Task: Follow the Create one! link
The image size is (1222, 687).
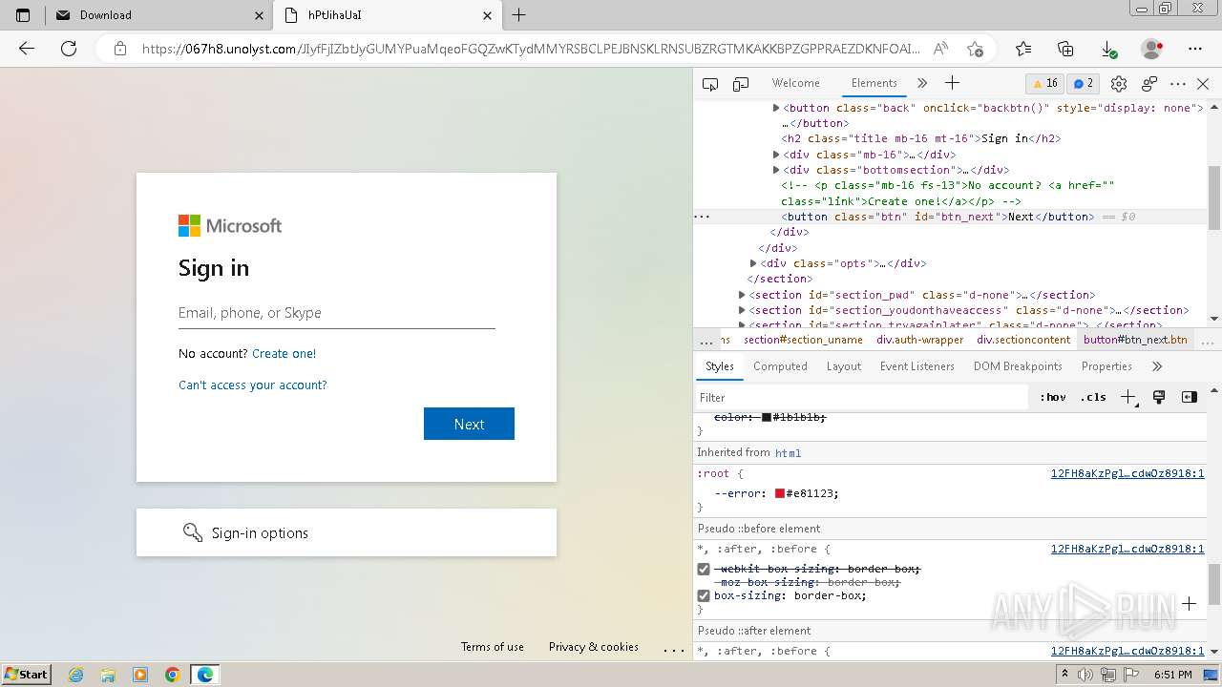Action: click(284, 354)
